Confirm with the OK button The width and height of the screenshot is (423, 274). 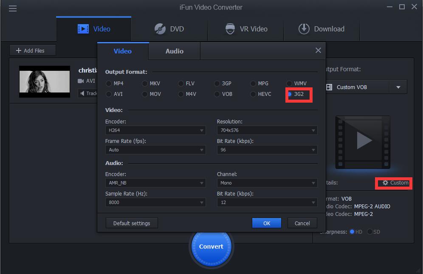[267, 223]
